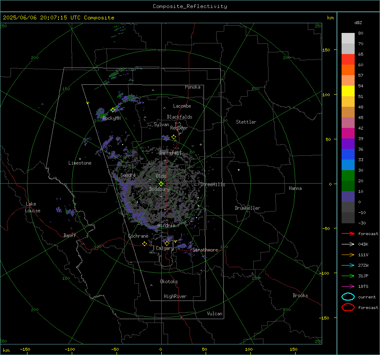Click the 'Innisfail' town label
Screen dimensions: 380x355
pyautogui.click(x=171, y=153)
